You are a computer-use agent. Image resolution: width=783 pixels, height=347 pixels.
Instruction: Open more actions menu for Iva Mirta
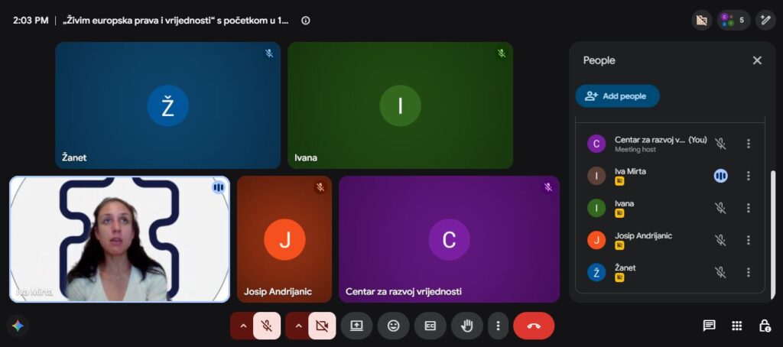(x=748, y=176)
